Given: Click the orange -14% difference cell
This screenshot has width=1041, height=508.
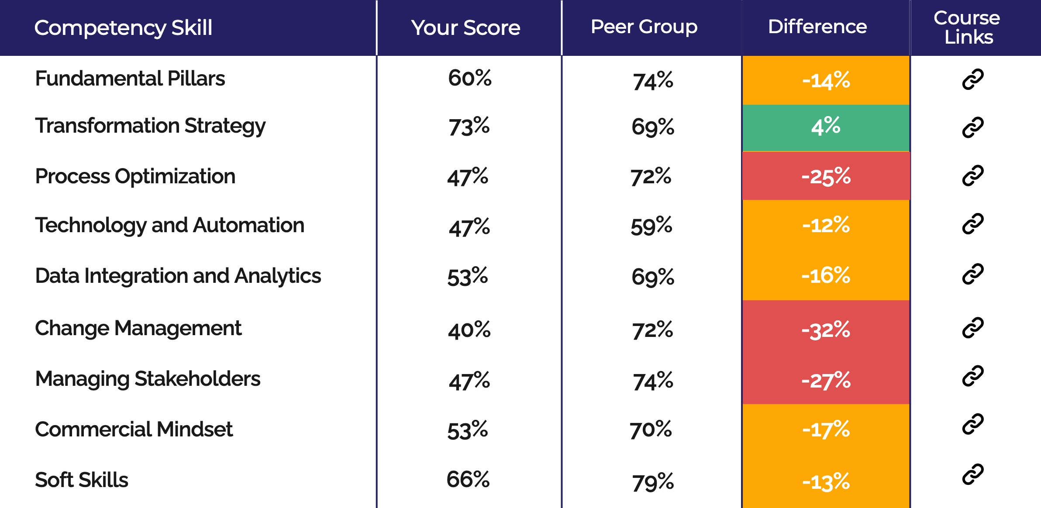Looking at the screenshot, I should pyautogui.click(x=826, y=80).
